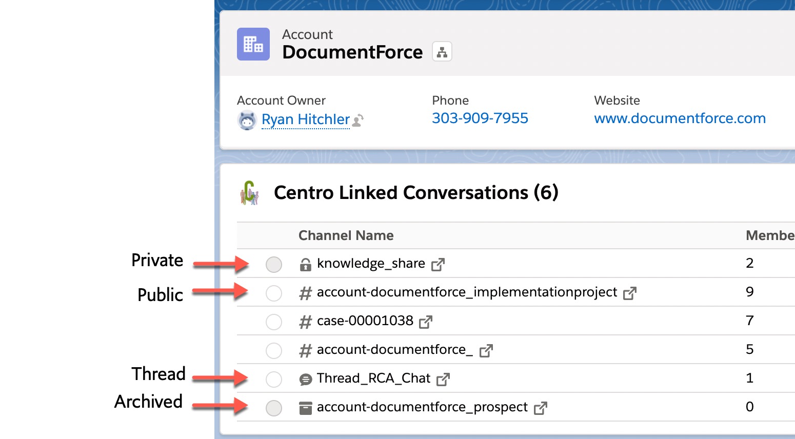
Task: Open the account hierarchy icon beside DocumentForce
Action: coord(442,51)
